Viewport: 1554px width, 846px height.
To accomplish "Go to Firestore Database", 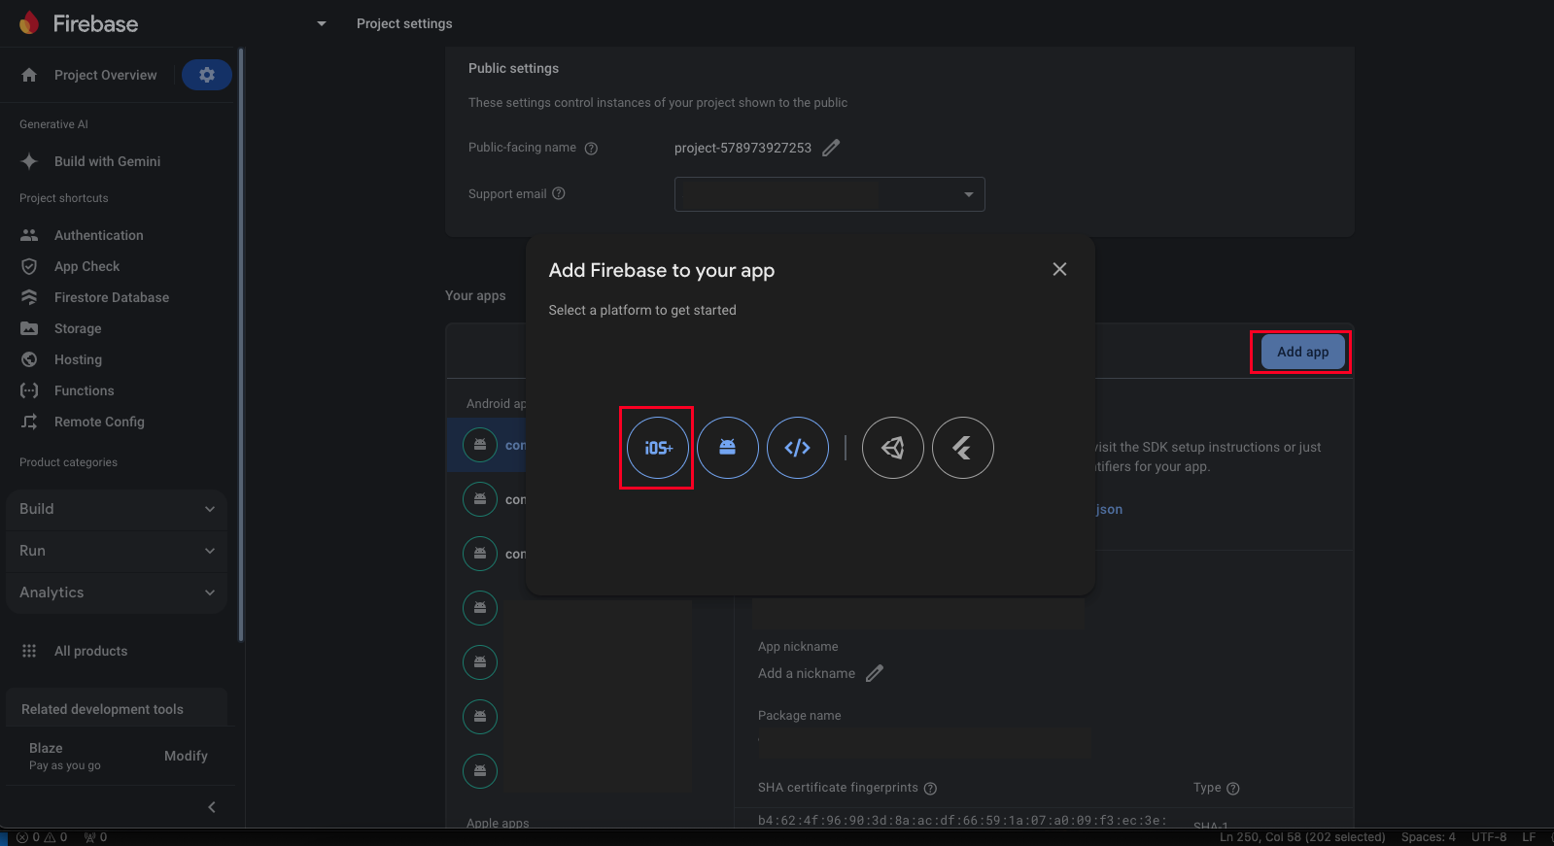I will coord(111,297).
